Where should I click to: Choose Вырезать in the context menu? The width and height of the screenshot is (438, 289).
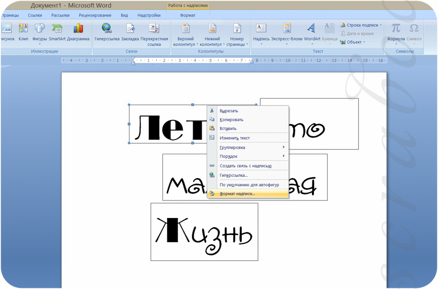click(x=248, y=111)
